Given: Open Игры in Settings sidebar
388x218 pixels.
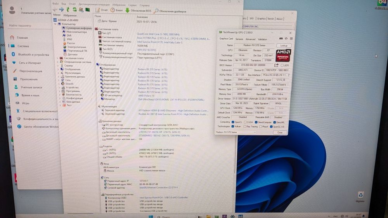Looking at the screenshot, I should click(22, 103).
